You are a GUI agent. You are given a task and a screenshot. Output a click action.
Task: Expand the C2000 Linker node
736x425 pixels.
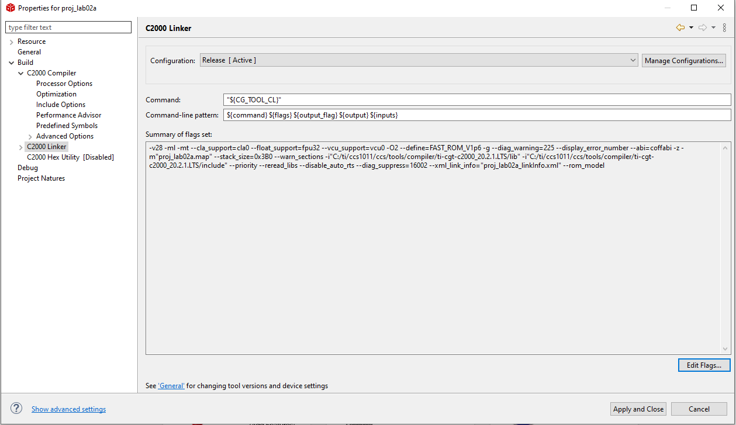coord(21,147)
